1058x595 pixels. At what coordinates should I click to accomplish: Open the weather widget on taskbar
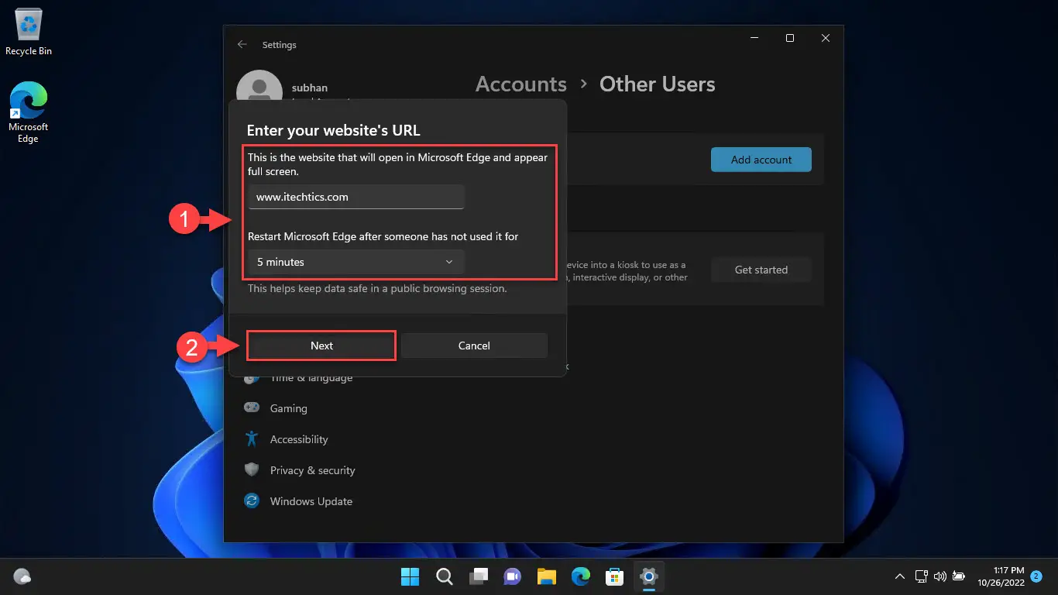click(x=22, y=576)
